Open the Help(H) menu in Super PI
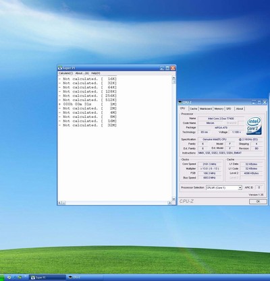The image size is (270, 281). [96, 73]
